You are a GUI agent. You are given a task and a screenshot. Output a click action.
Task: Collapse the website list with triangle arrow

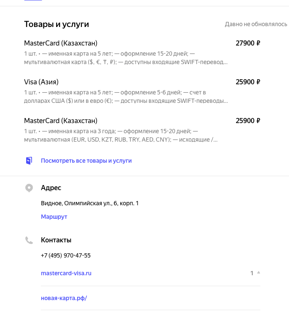259,273
